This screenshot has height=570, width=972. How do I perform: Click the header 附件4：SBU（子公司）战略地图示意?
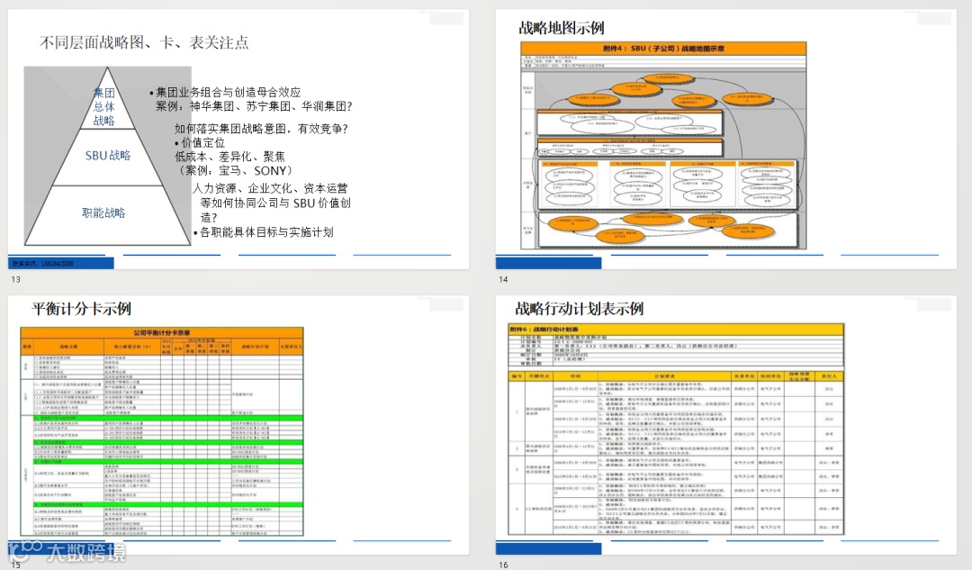click(x=663, y=49)
